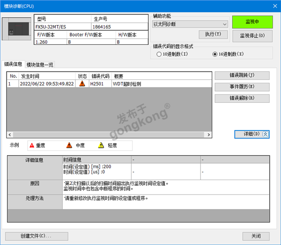The width and height of the screenshot is (281, 245).
Task: Click the 执行(T) button
Action: tap(213, 34)
